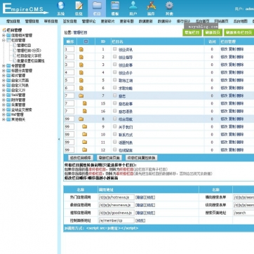Open 管理信息 in the submenu bar
254x254 pixels.
pos(32,21)
